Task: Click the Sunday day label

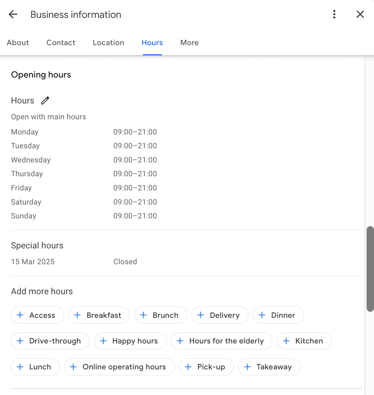Action: 24,216
